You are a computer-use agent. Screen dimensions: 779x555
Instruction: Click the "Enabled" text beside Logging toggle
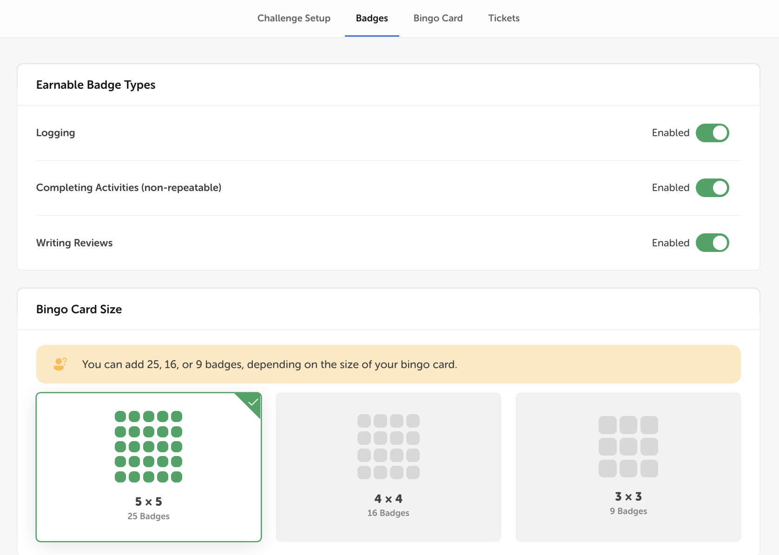point(670,133)
